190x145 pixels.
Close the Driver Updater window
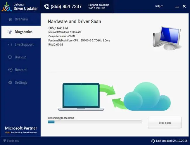tap(184, 6)
